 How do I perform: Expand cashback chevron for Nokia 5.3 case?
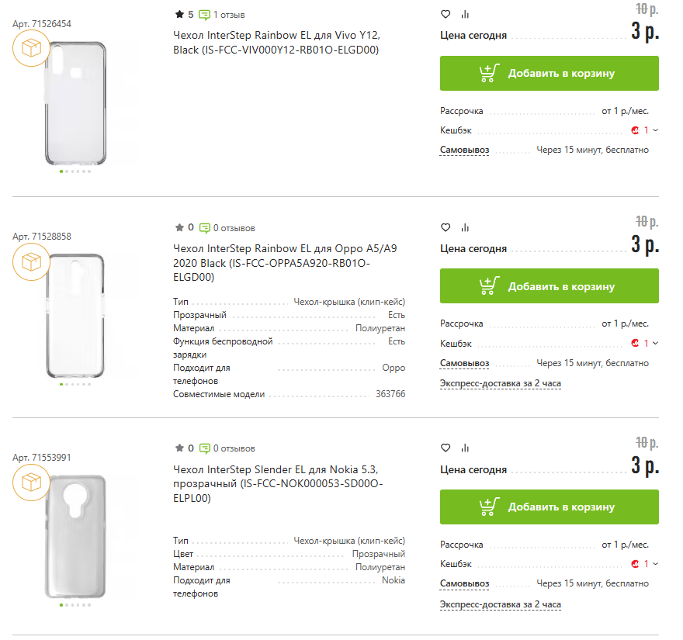click(x=655, y=564)
